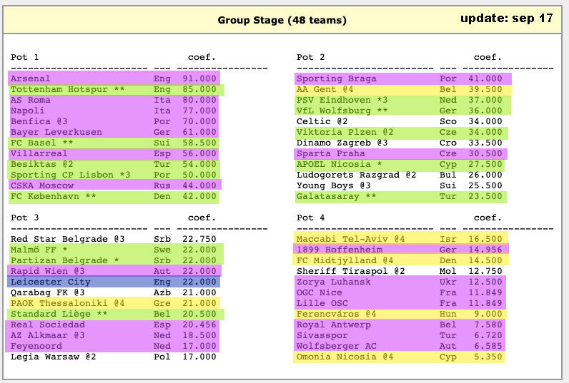Select the Legia Warsaw @2 entry
The image size is (569, 383).
click(114, 357)
